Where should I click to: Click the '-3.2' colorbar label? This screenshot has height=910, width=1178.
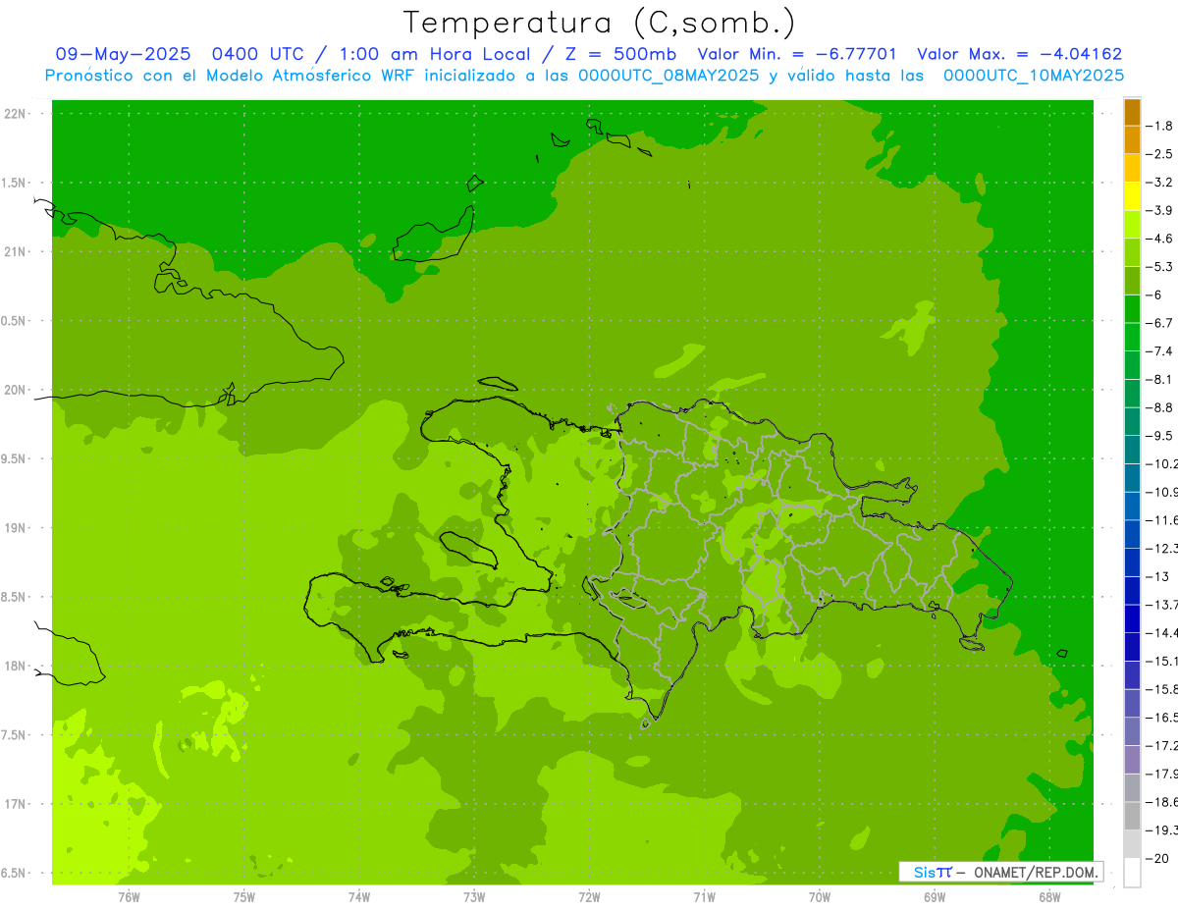coord(1161,183)
